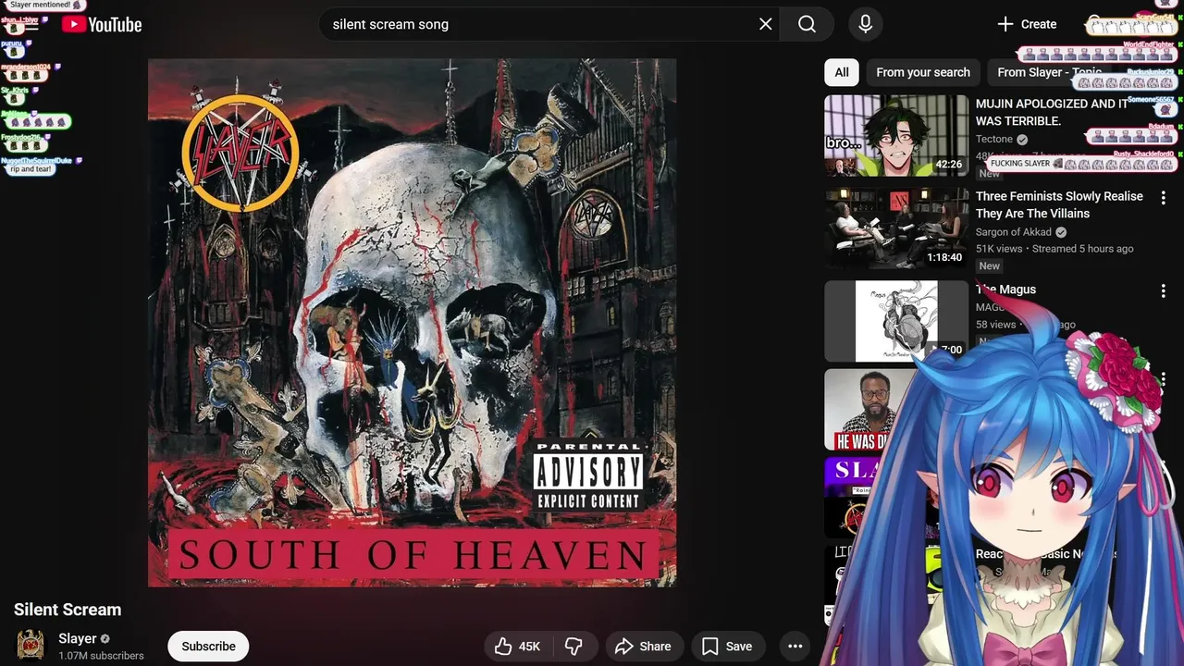Open more actions three-dot menu

tap(795, 647)
